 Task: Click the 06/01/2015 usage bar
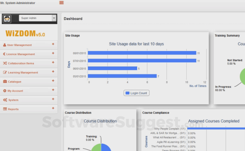pos(113,68)
